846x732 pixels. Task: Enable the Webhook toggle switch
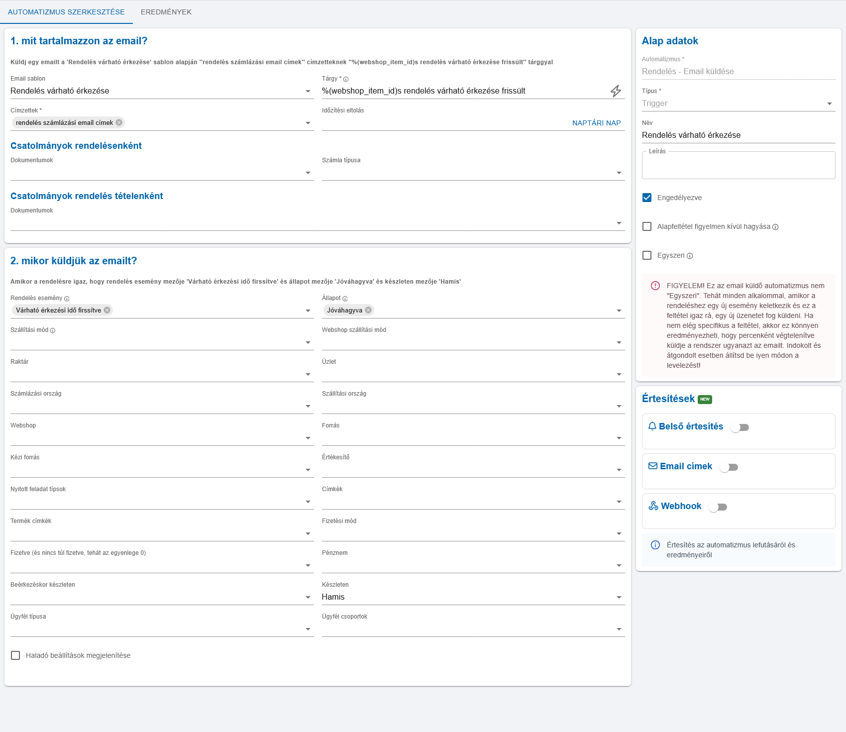tap(718, 507)
